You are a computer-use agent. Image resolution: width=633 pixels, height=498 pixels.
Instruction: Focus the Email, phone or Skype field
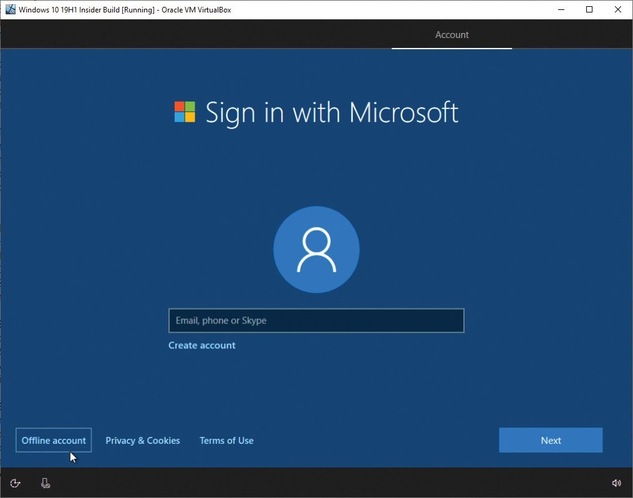click(x=316, y=320)
